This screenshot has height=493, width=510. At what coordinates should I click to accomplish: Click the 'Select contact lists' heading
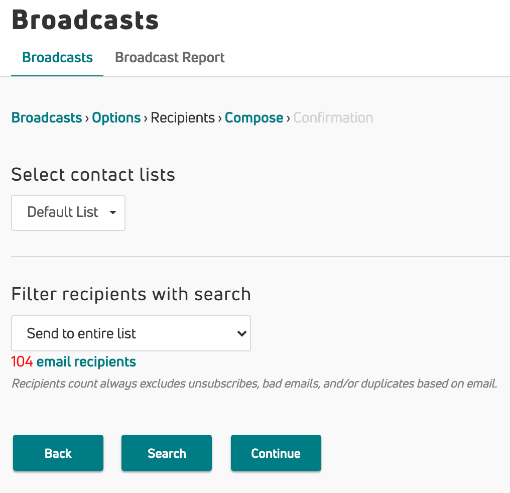(93, 175)
